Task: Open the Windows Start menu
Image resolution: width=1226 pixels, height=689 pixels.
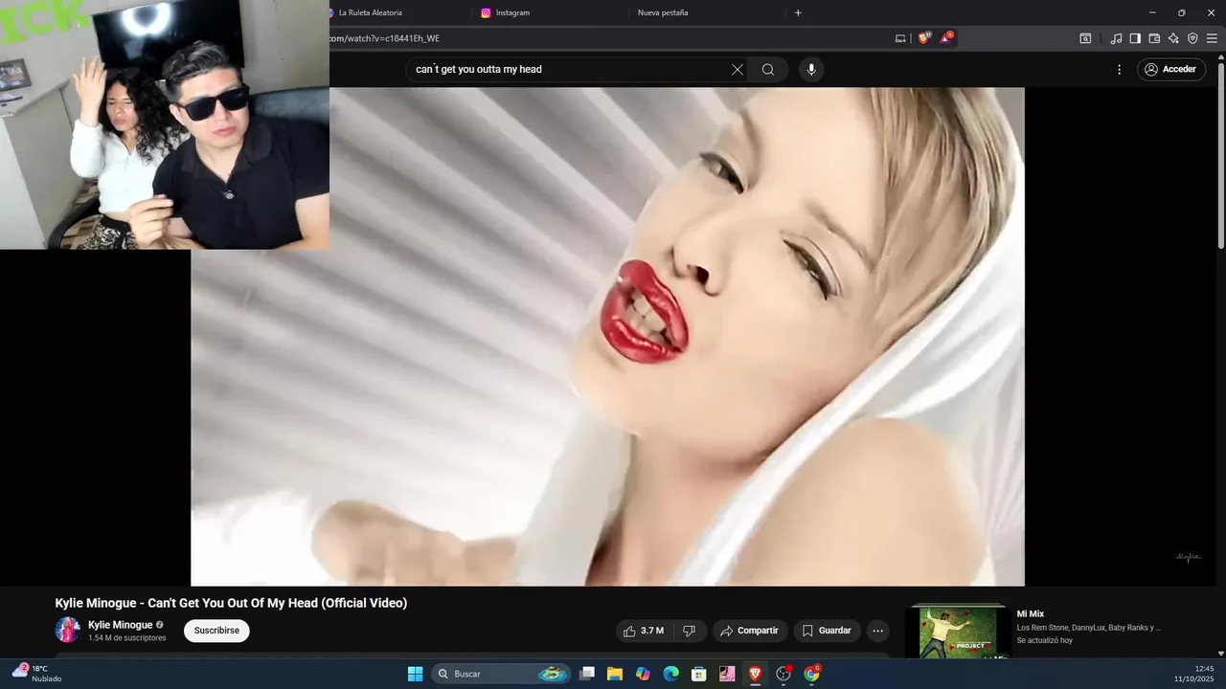Action: tap(415, 674)
